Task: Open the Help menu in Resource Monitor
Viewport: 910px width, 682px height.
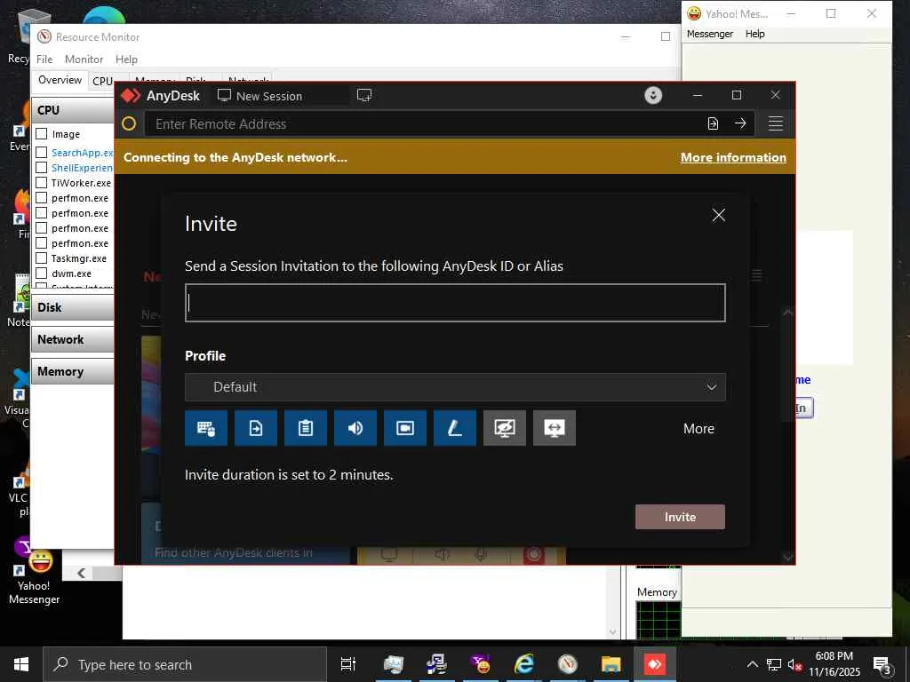Action: tap(126, 59)
